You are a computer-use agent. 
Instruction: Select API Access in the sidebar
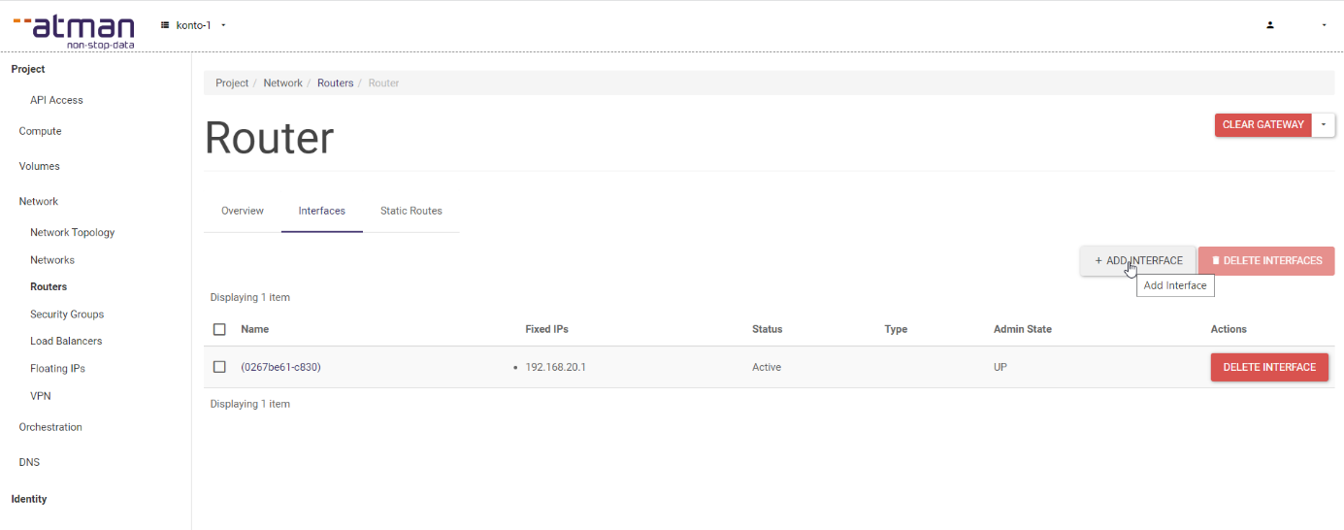pos(56,100)
